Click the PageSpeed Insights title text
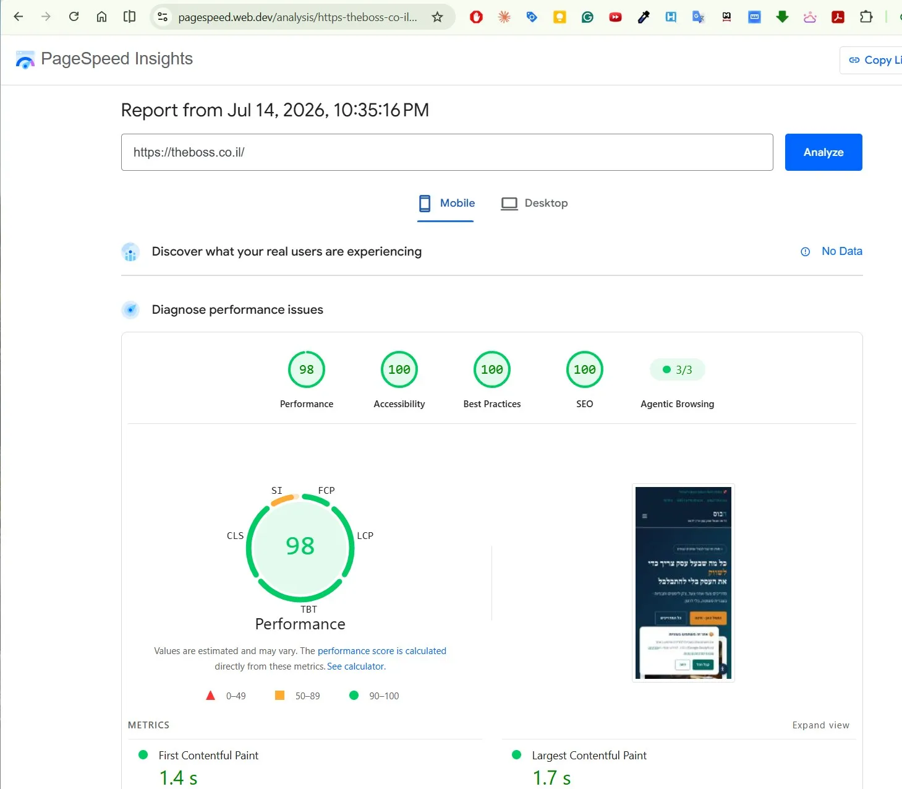The width and height of the screenshot is (902, 789). (x=117, y=59)
